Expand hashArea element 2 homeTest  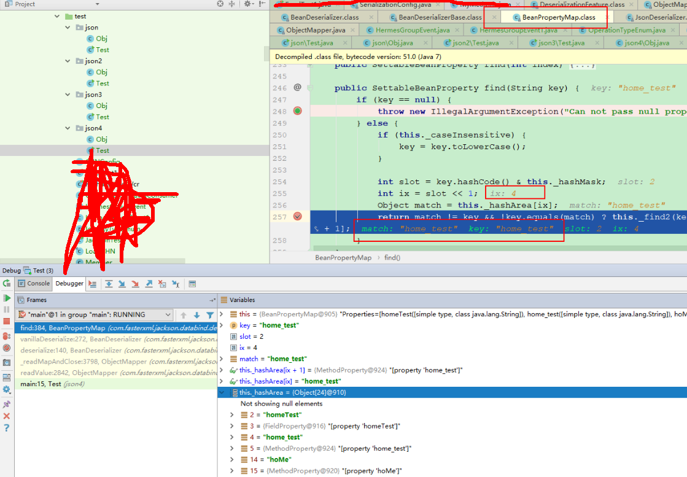pos(232,415)
